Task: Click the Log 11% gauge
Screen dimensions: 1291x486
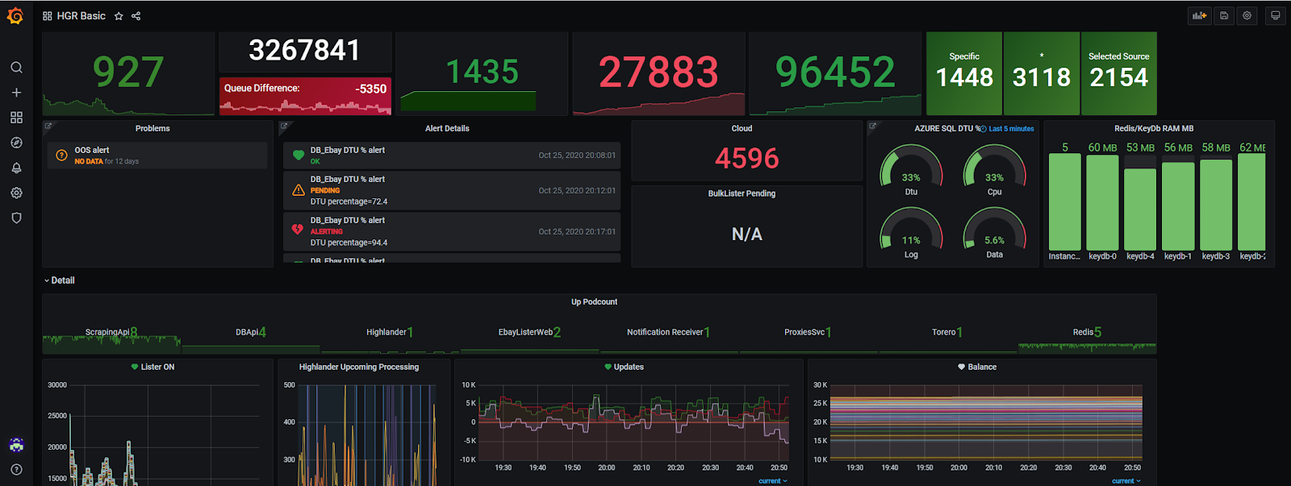Action: pos(911,233)
